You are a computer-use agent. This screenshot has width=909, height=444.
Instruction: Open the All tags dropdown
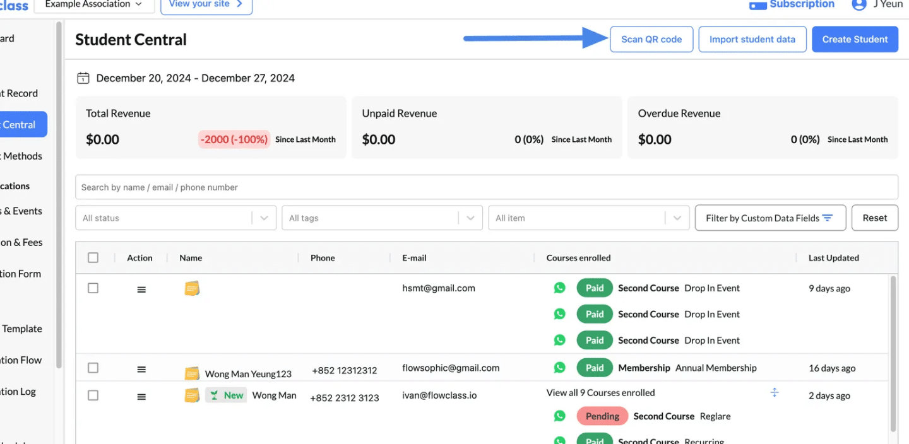click(x=382, y=218)
